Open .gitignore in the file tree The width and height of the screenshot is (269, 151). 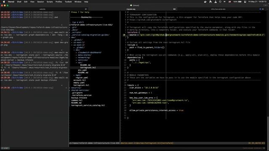click(77, 93)
